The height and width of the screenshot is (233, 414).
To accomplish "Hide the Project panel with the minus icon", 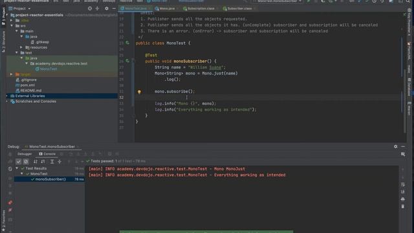I will click(x=114, y=8).
